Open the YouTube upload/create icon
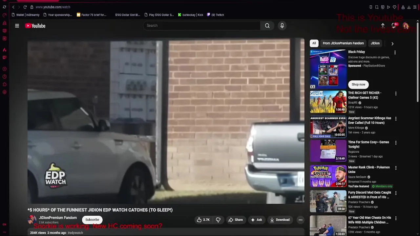 383,26
